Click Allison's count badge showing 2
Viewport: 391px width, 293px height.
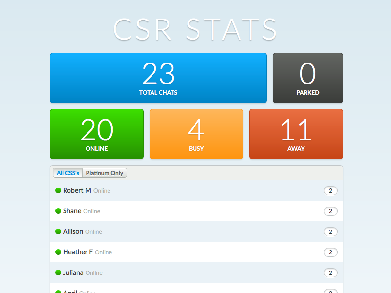pyautogui.click(x=330, y=231)
